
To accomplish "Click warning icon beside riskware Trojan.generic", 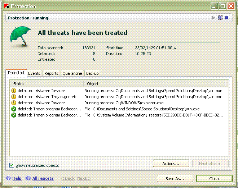I will tap(14, 97).
